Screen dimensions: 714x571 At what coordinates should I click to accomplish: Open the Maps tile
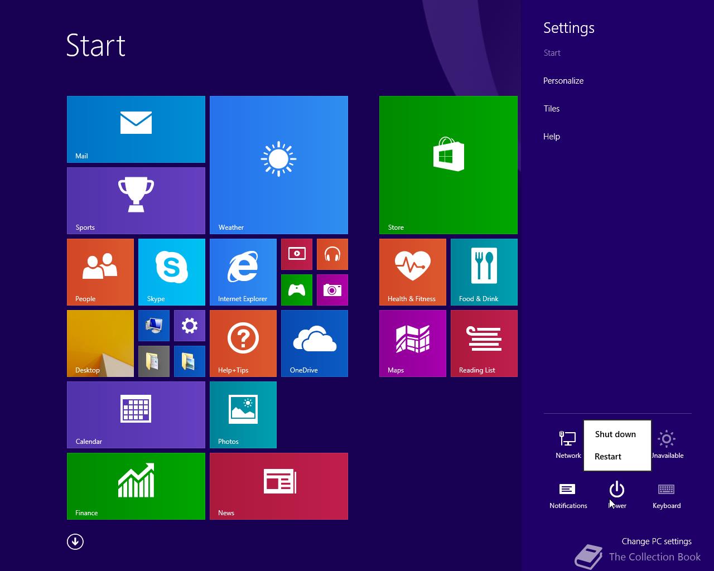(413, 343)
